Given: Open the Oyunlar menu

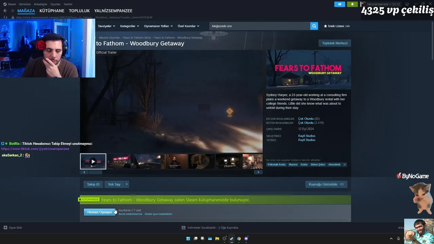Looking at the screenshot, I should (55, 4).
